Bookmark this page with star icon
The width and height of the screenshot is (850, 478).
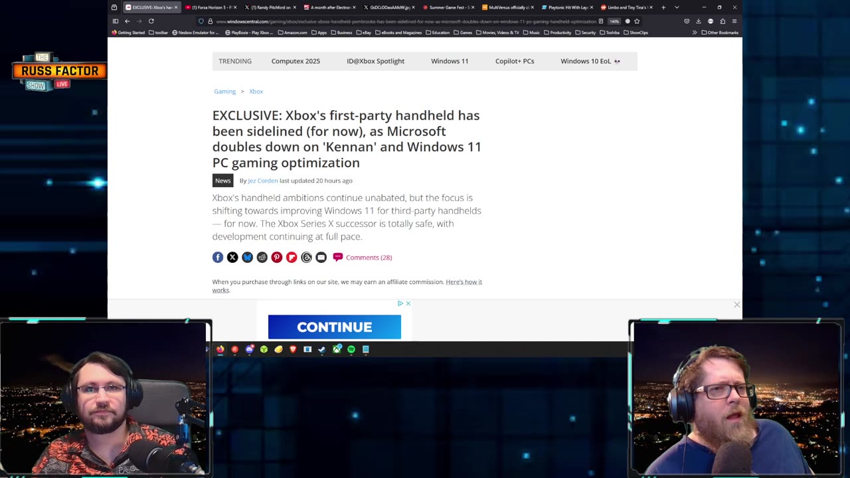pyautogui.click(x=637, y=21)
